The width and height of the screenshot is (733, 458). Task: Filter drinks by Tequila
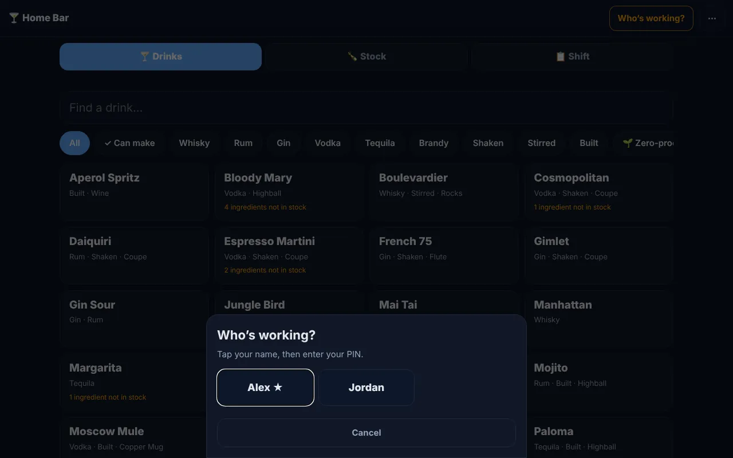(380, 143)
